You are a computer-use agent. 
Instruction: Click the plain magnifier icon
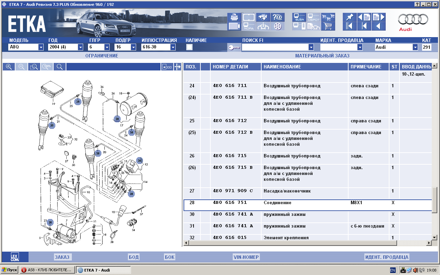59,67
